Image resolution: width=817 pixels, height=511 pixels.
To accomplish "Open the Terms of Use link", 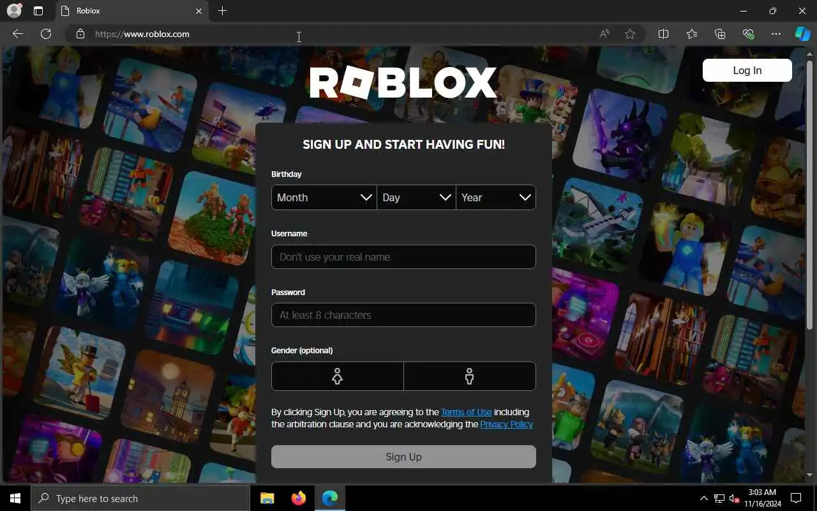I will click(x=466, y=412).
